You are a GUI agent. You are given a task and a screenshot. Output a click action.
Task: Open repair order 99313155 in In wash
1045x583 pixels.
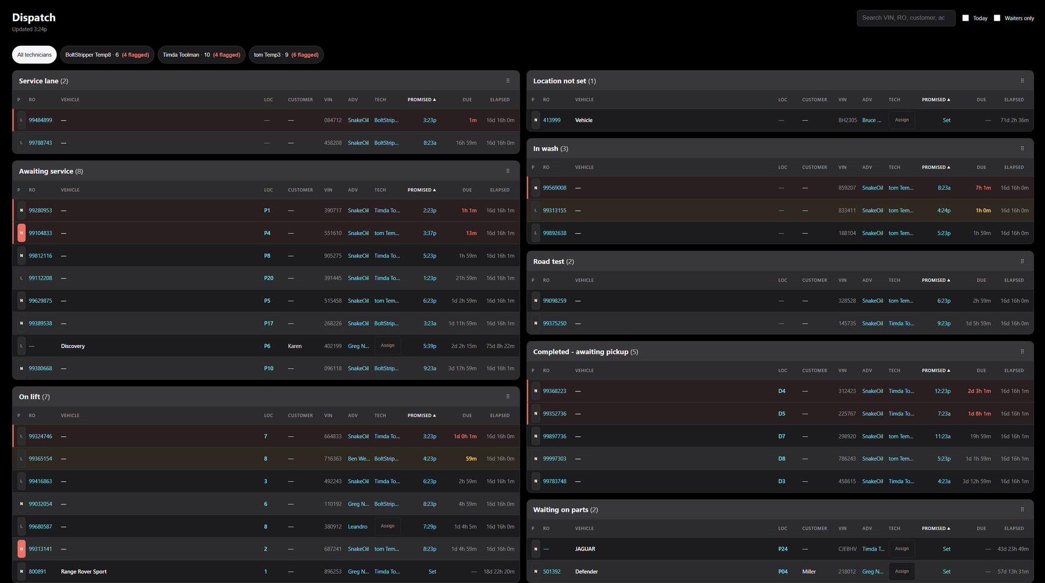(x=554, y=211)
